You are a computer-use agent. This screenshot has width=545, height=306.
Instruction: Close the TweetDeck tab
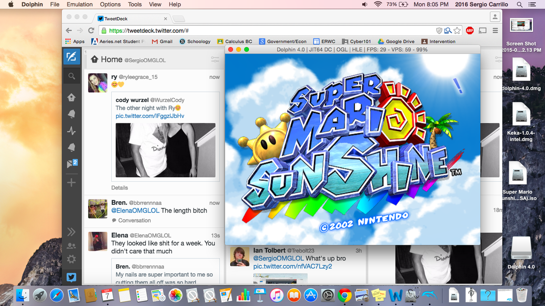click(x=166, y=19)
